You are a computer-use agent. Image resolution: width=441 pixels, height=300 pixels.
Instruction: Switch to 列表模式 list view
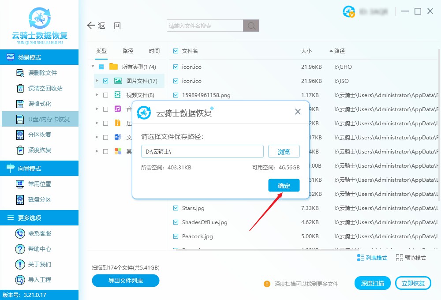372,258
